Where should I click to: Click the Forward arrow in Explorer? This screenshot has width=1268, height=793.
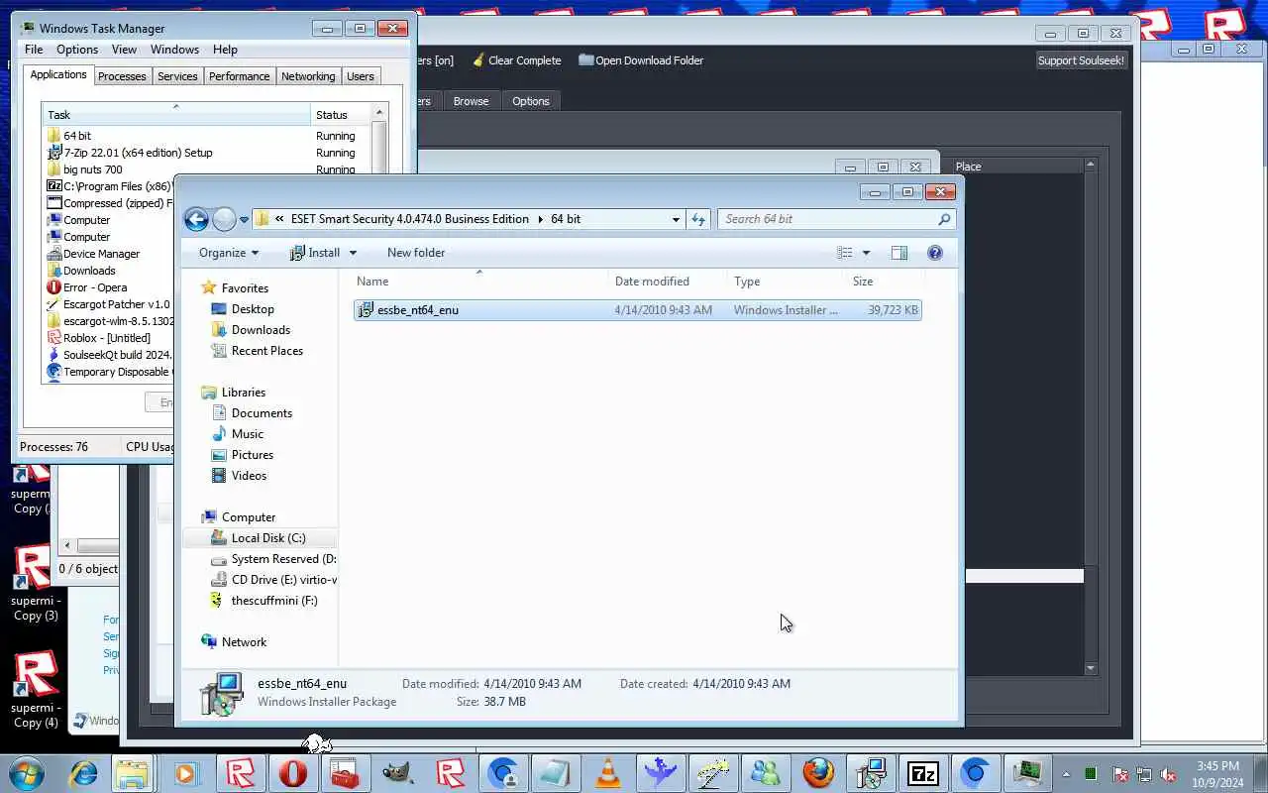click(x=225, y=219)
